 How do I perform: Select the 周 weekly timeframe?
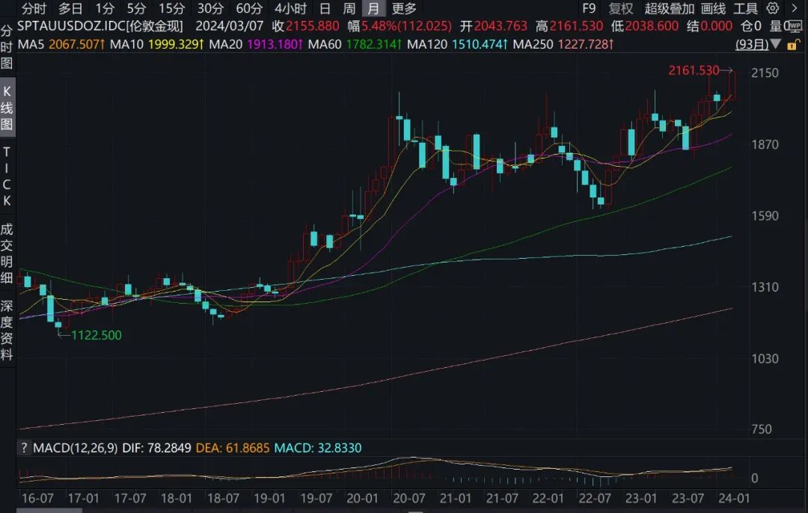[349, 9]
